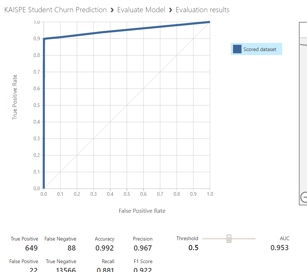Click the zoom out circle icon
This screenshot has height=272, width=307.
[304, 198]
